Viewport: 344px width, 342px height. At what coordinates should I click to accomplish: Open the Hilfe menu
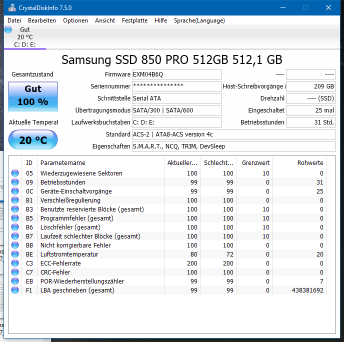point(160,20)
